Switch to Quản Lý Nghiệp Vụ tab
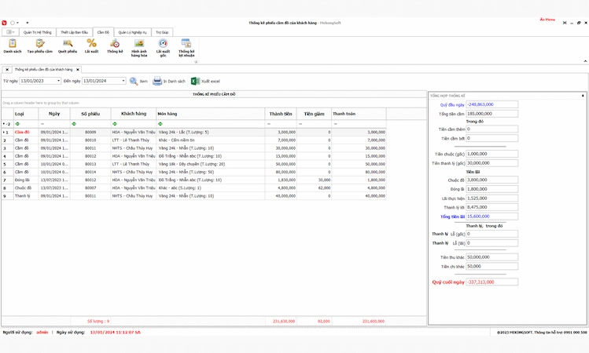The width and height of the screenshot is (589, 353). [x=133, y=32]
